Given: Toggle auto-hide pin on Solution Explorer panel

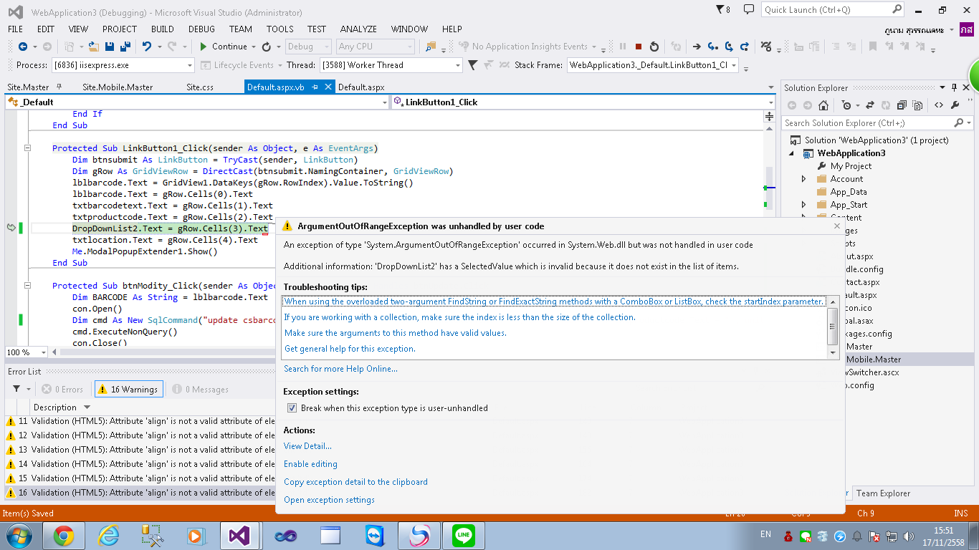Looking at the screenshot, I should click(x=954, y=87).
